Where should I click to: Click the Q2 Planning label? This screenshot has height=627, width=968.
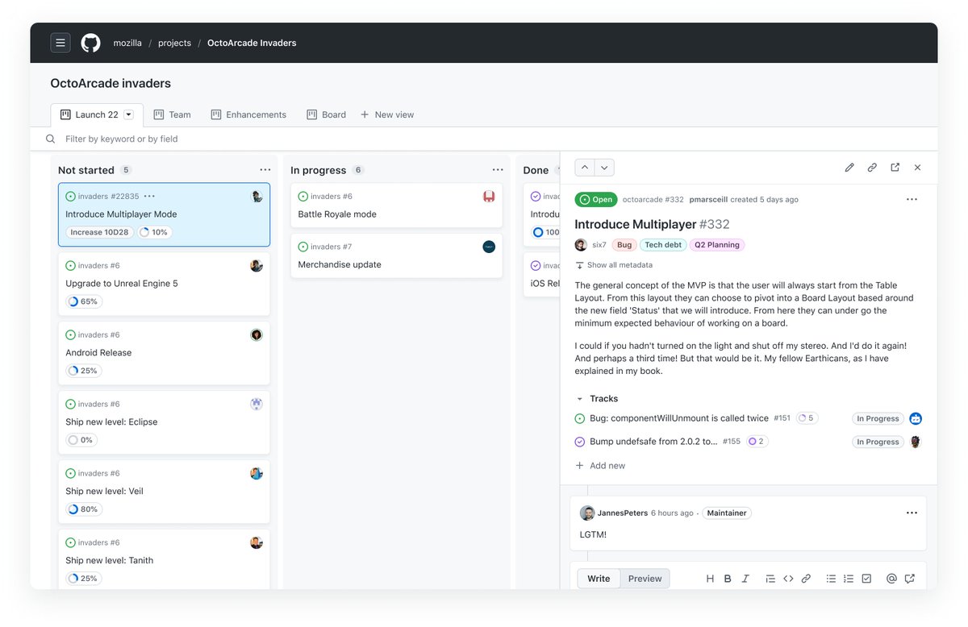(717, 245)
